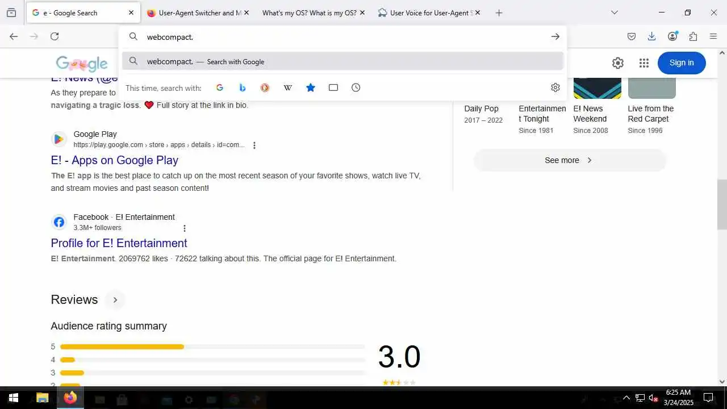Viewport: 727px width, 409px height.
Task: Close the User Voice for User-Agent tab
Action: [478, 12]
